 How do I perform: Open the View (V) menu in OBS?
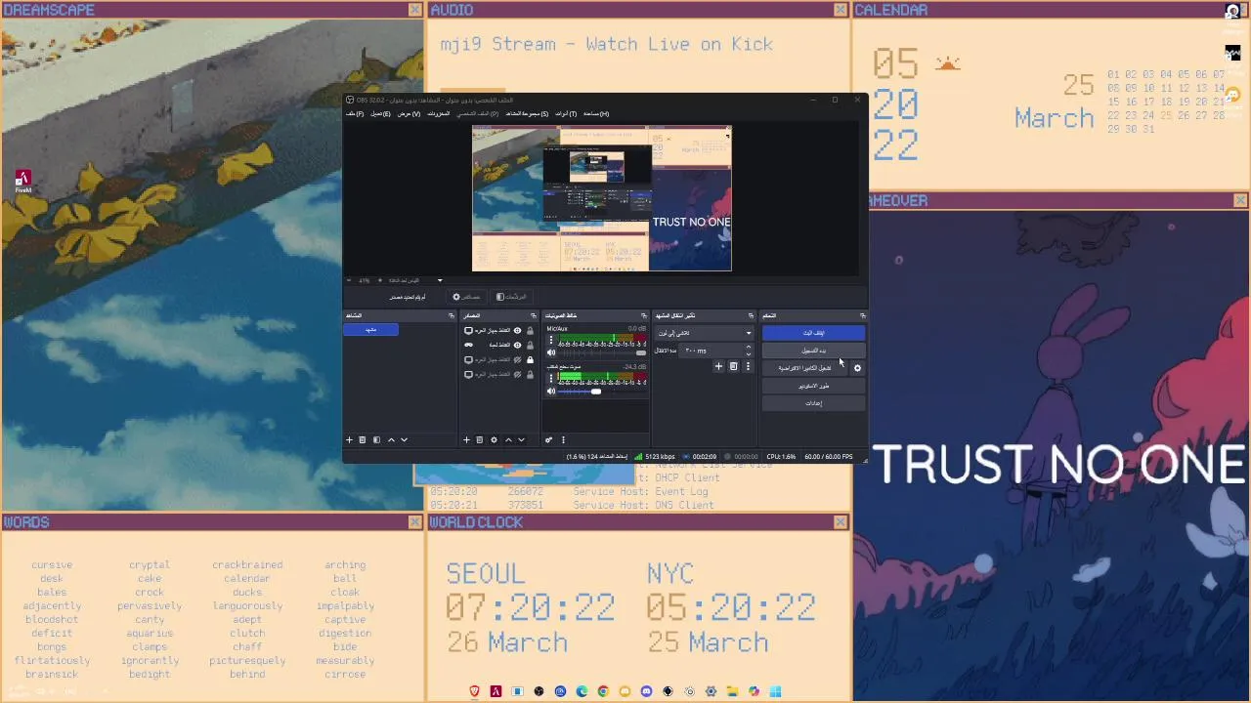(409, 113)
